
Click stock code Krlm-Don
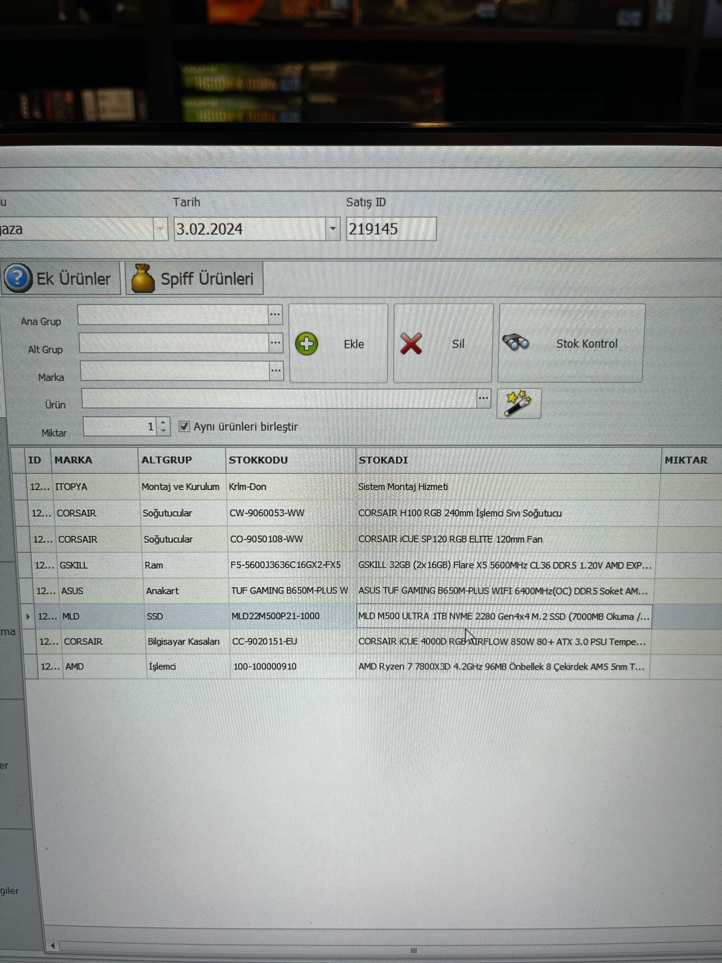(248, 487)
